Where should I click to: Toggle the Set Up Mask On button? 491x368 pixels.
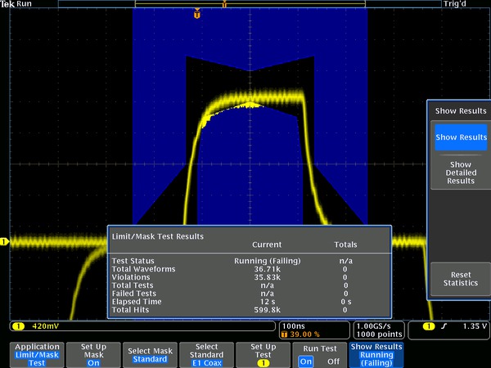[x=92, y=353]
